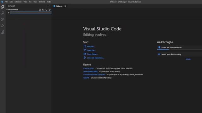Viewport: 202px width, 113px height.
Task: Click the New Folder icon in Explorer
Action: pyautogui.click(x=43, y=10)
